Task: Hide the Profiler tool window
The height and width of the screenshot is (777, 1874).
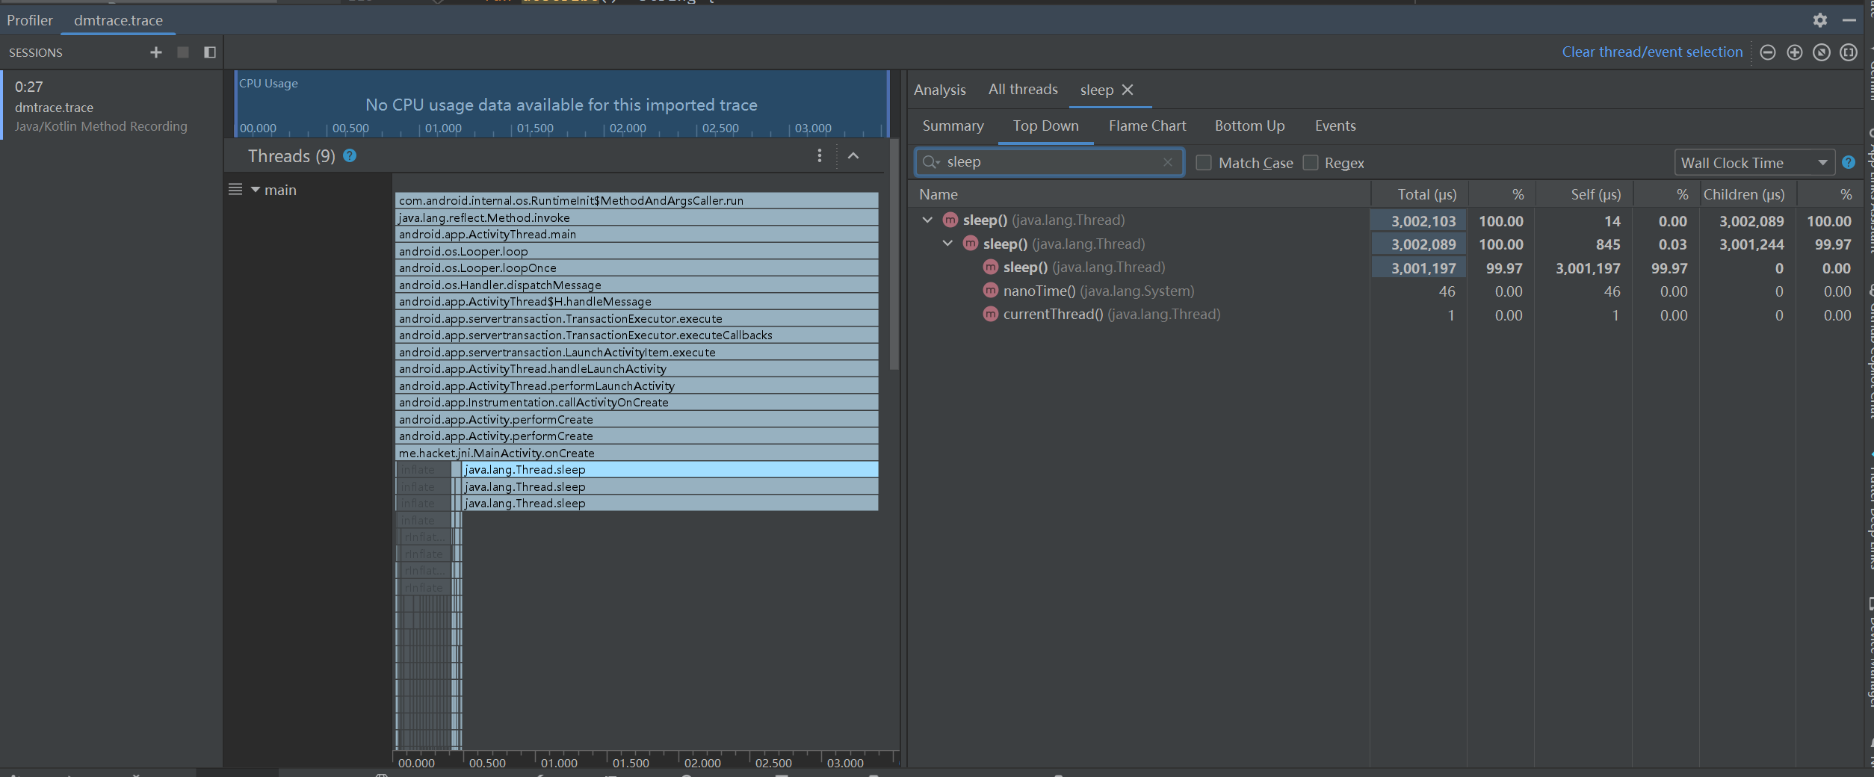Action: click(x=1849, y=20)
